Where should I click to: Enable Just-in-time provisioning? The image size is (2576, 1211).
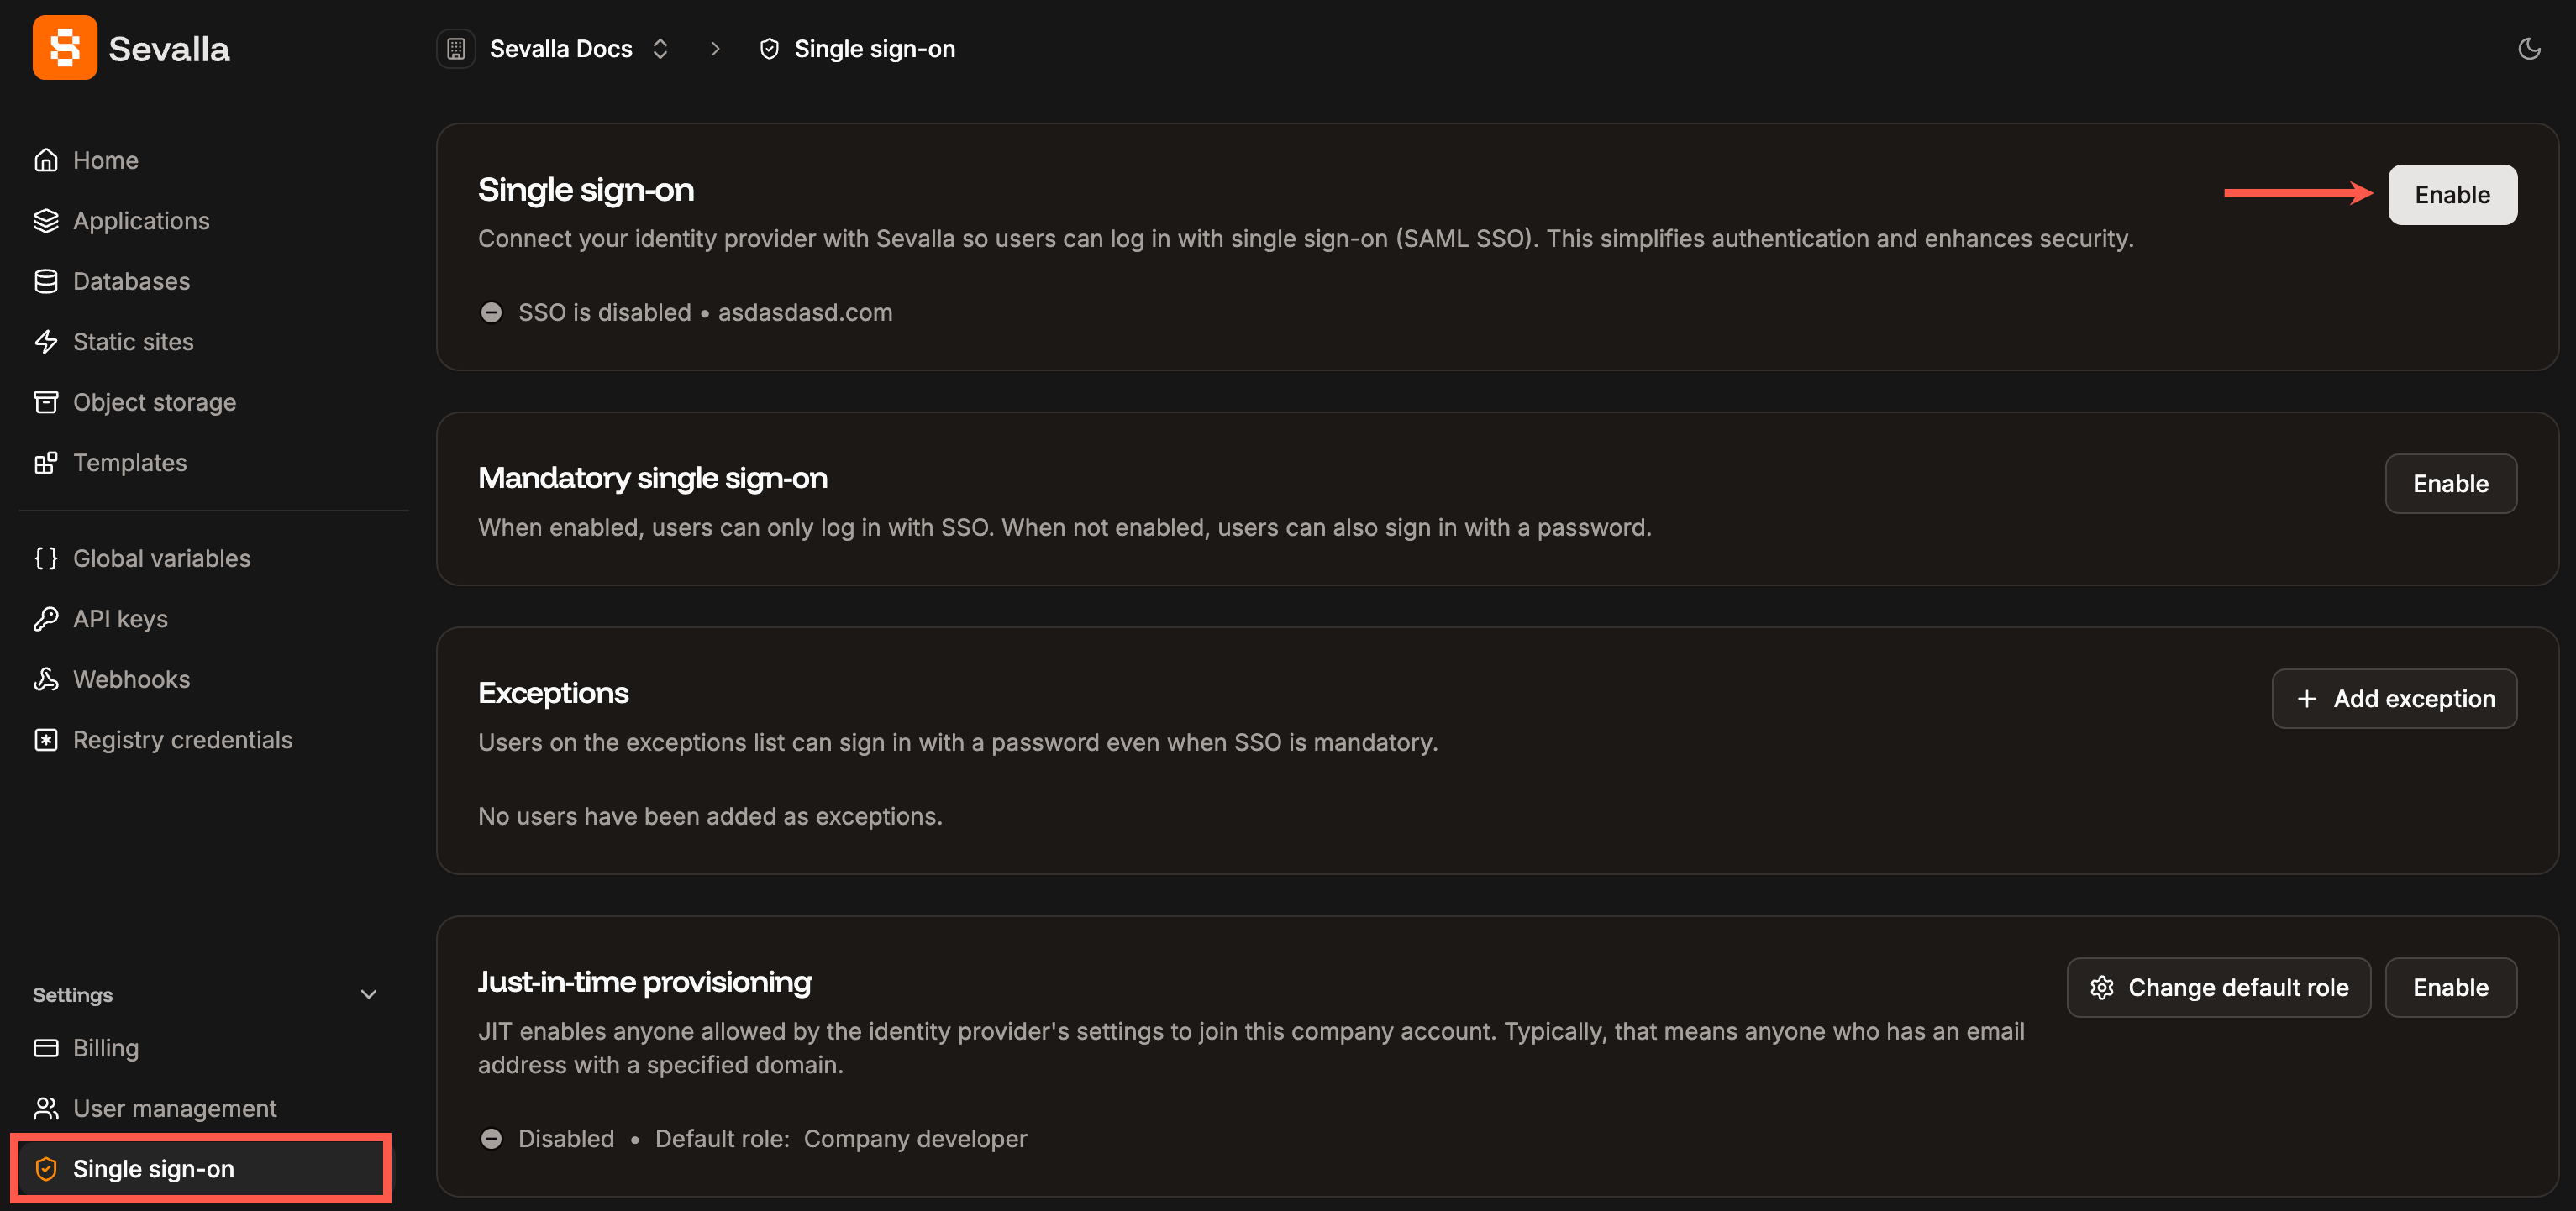click(x=2450, y=987)
